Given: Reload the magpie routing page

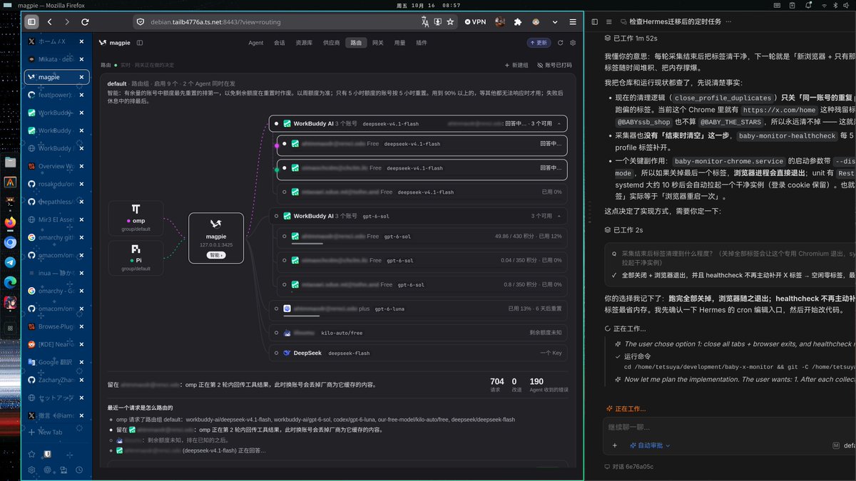Looking at the screenshot, I should [85, 22].
